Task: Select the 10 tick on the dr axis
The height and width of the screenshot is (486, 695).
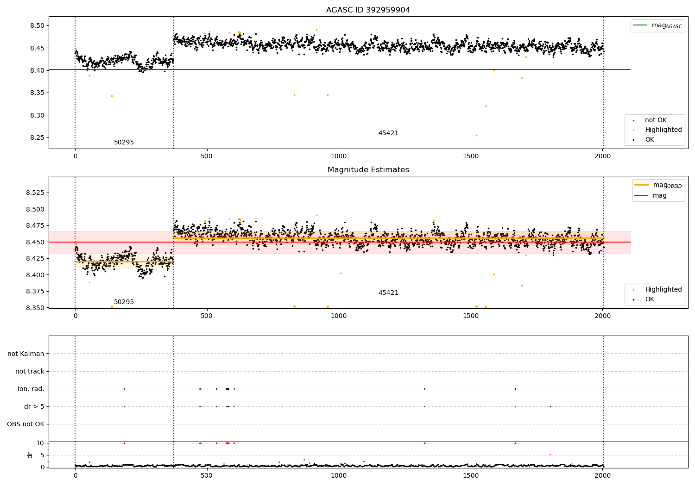Action: tap(40, 443)
